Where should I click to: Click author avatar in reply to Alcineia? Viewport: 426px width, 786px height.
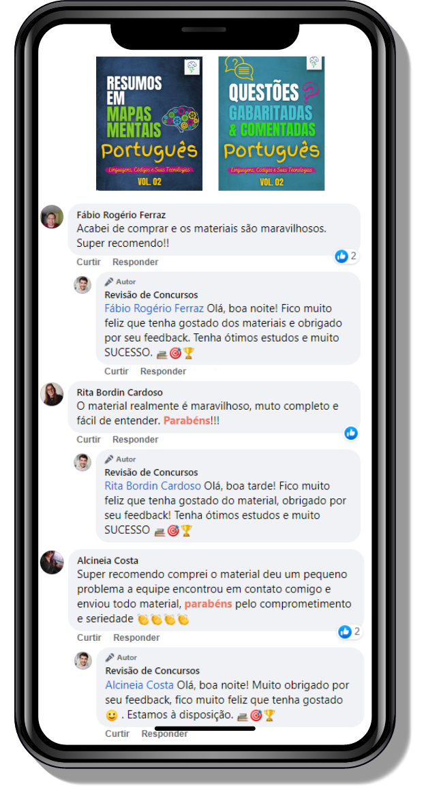[x=83, y=660]
